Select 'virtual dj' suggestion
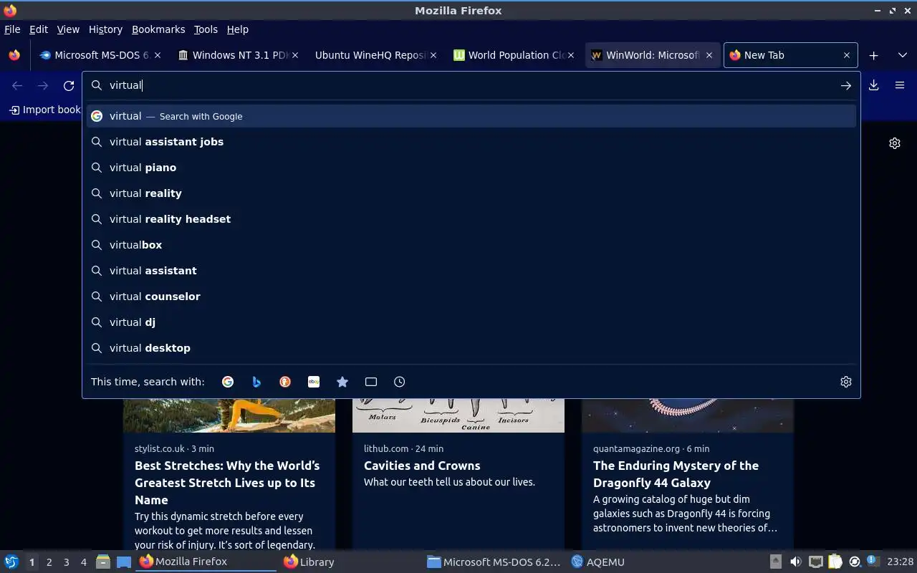The image size is (917, 573). point(471,322)
